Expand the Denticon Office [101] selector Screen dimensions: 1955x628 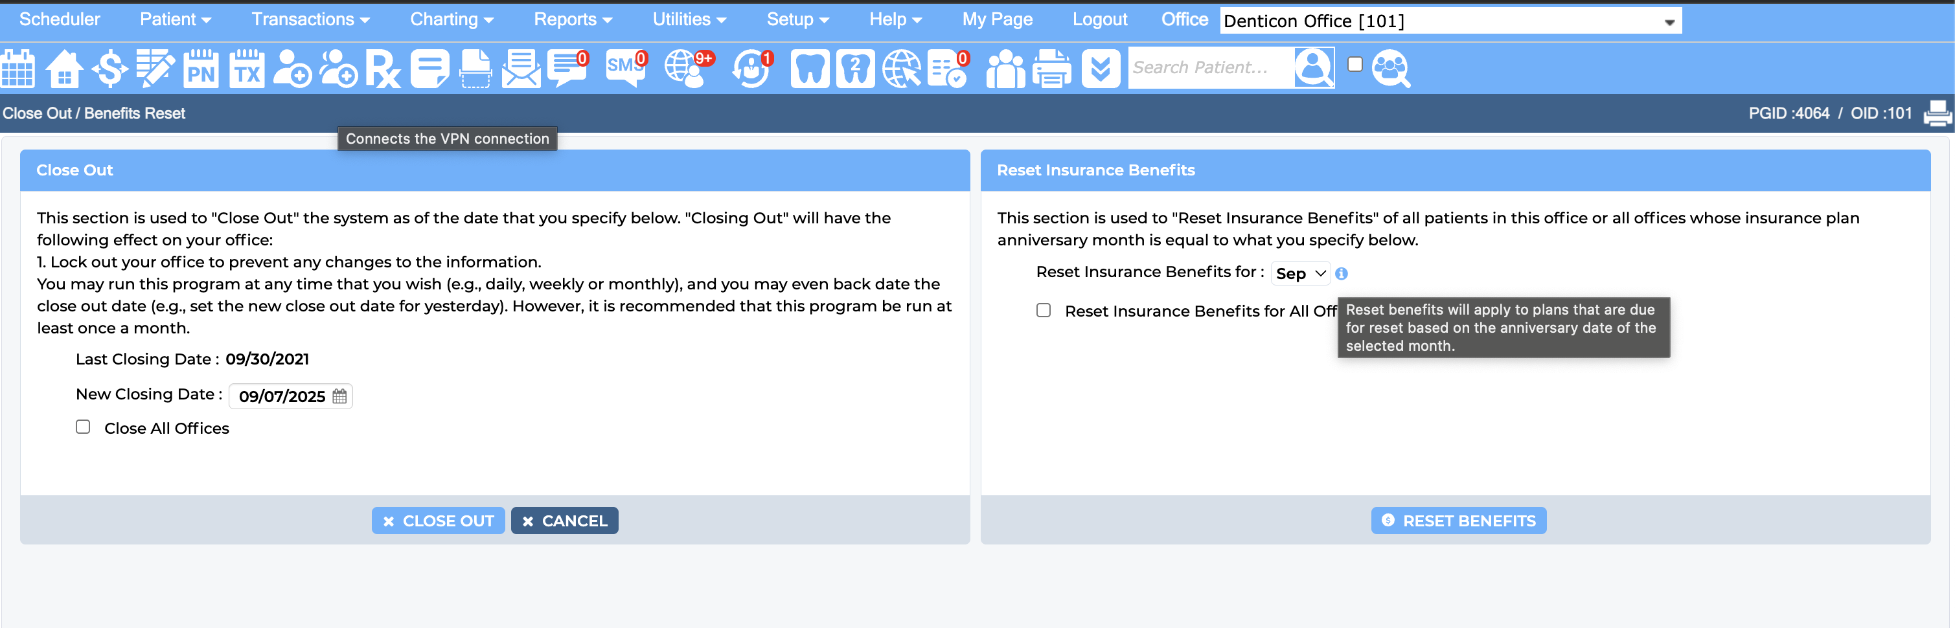coord(1450,21)
